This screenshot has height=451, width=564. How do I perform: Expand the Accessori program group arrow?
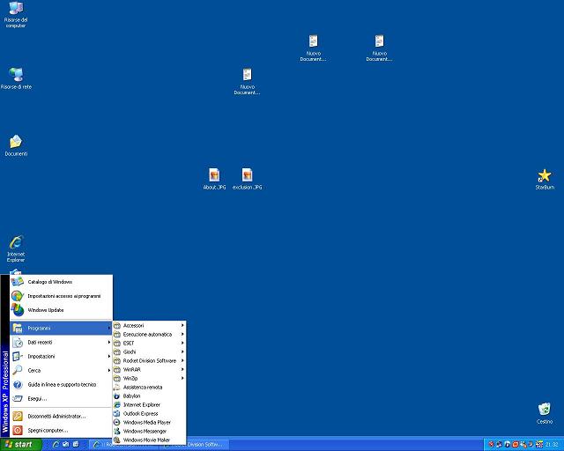(182, 325)
